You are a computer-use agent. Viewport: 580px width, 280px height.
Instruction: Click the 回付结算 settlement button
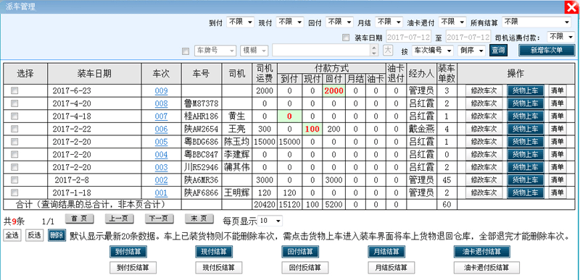coord(300,252)
